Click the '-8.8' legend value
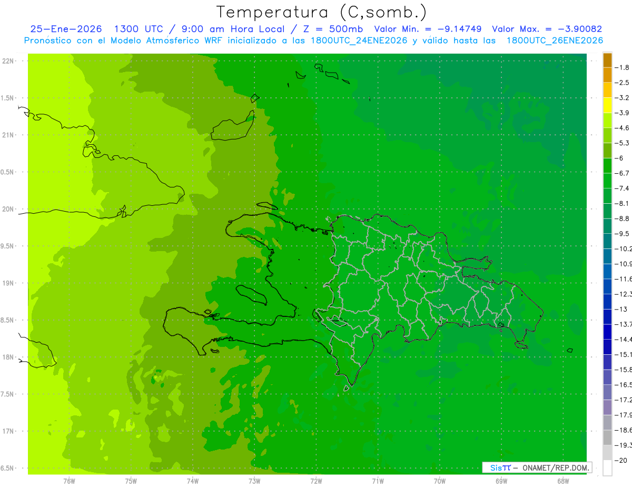The width and height of the screenshot is (632, 488). [622, 218]
